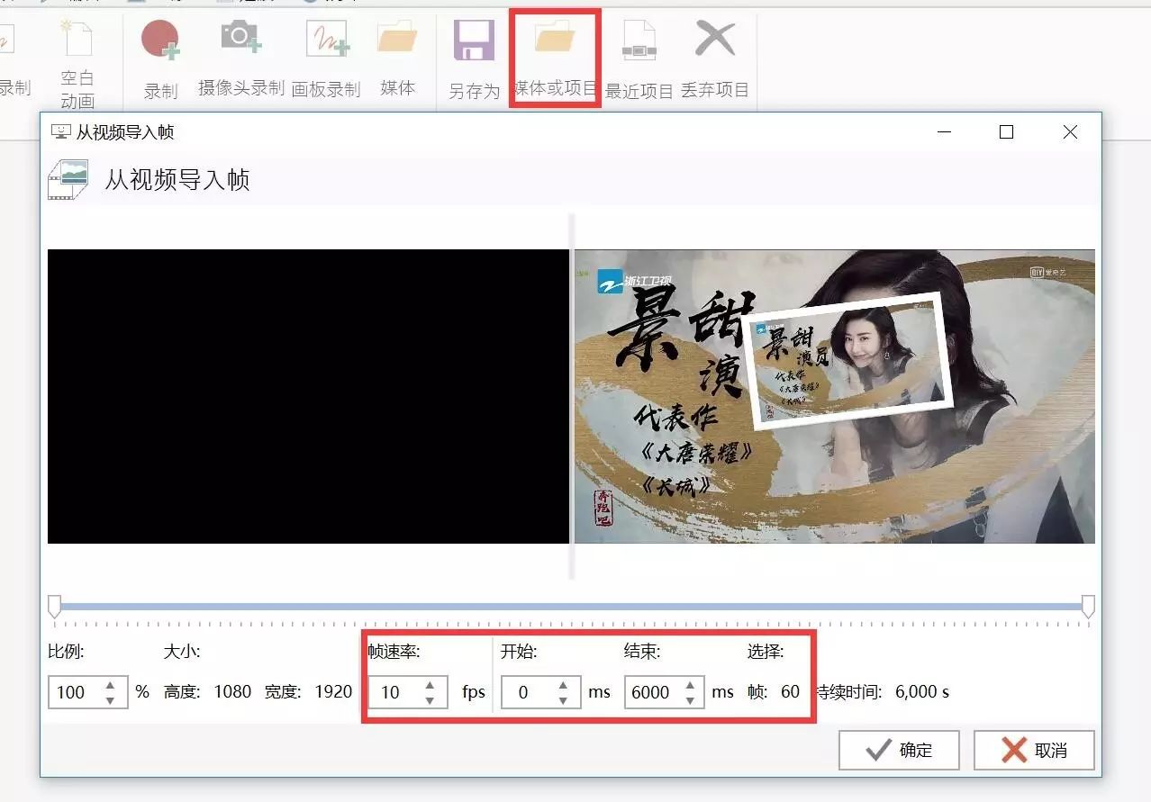Click the filmstrip icon beside the 从视频导入帧 heading

(68, 179)
